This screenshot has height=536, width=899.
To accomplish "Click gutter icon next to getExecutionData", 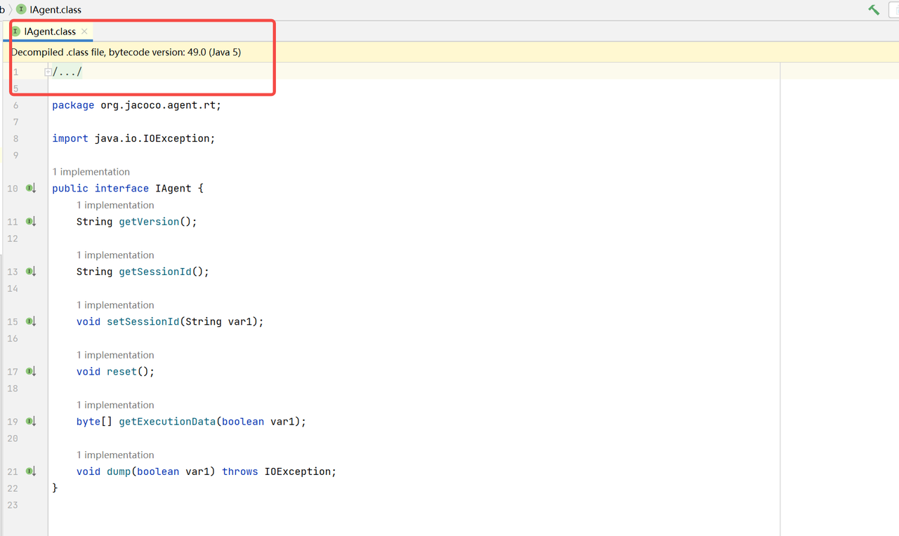I will pos(30,422).
